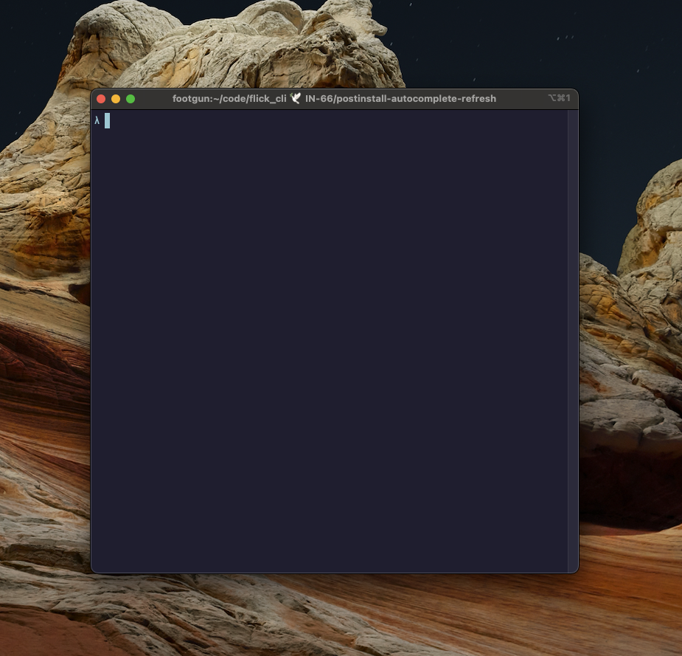Viewport: 682px width, 656px height.
Task: Click the terminal's right-side scrollbar strip
Action: coord(573,339)
